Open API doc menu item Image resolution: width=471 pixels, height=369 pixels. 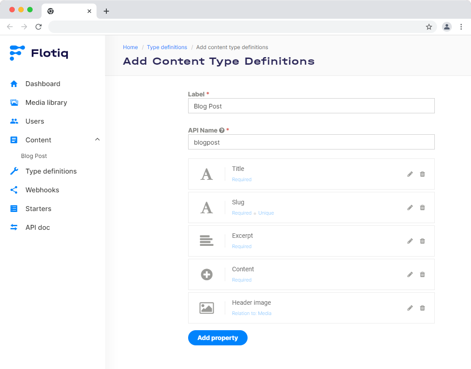point(38,228)
